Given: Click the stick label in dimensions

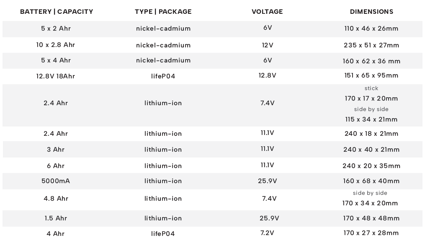Looking at the screenshot, I should pyautogui.click(x=371, y=88).
